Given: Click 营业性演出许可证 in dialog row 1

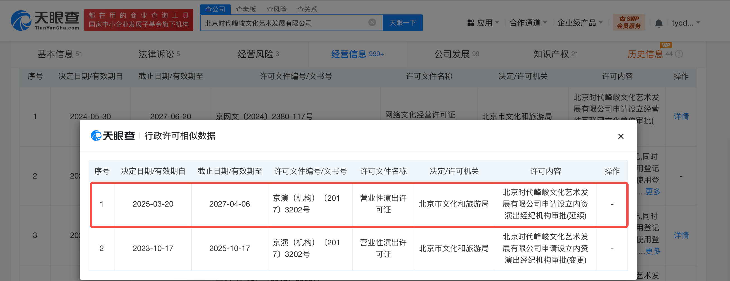Looking at the screenshot, I should point(383,204).
